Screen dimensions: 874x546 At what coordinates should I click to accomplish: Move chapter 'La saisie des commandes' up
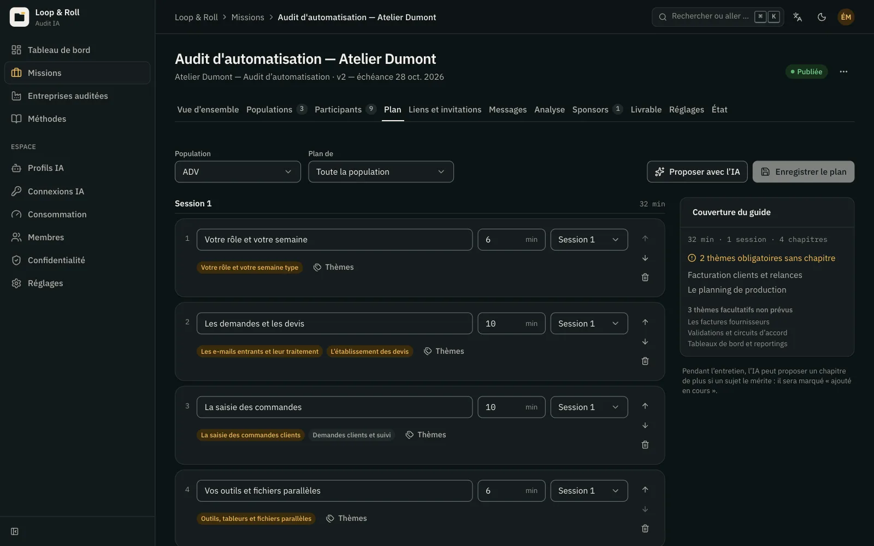pos(645,406)
